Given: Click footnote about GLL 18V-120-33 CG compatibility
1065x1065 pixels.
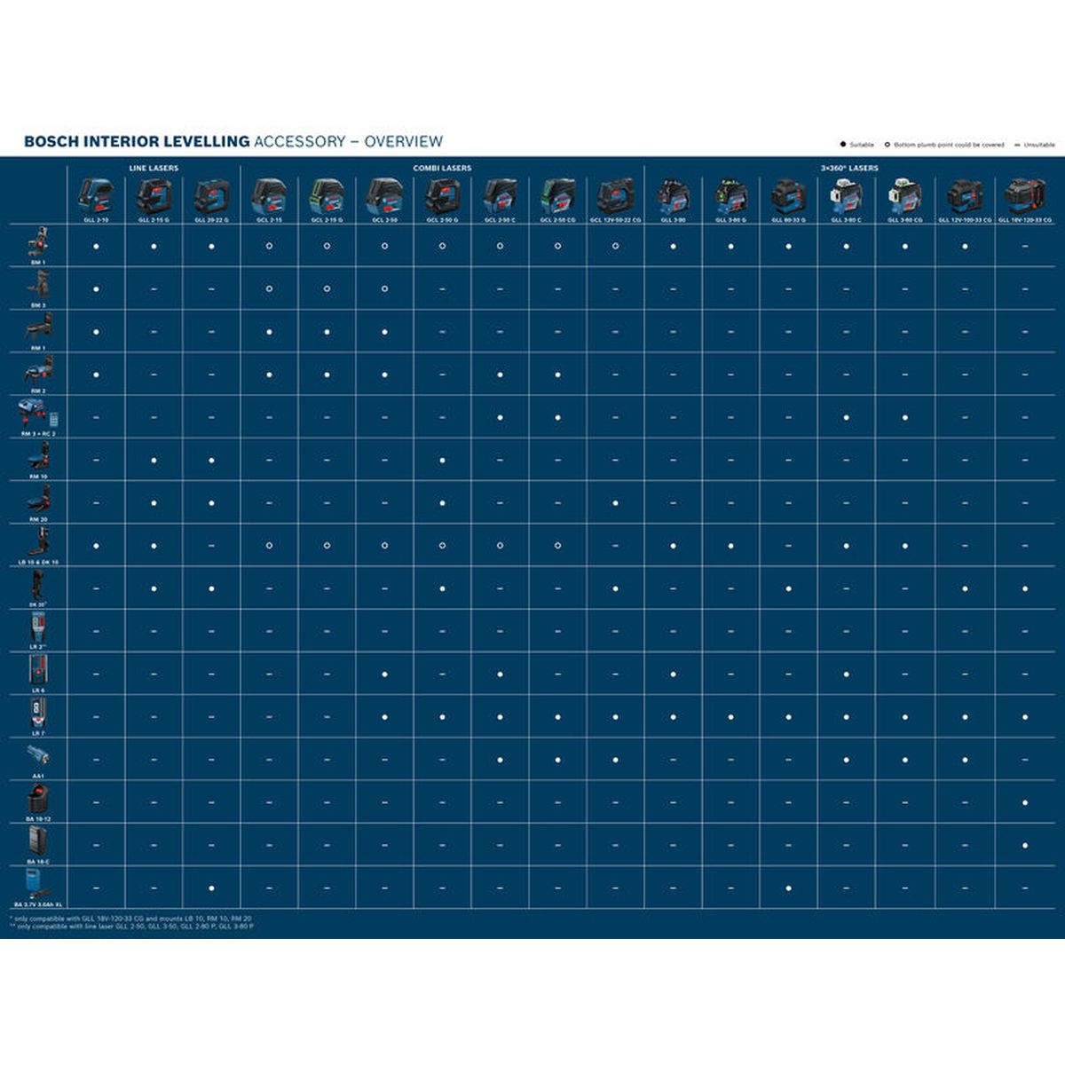Looking at the screenshot, I should tap(130, 918).
